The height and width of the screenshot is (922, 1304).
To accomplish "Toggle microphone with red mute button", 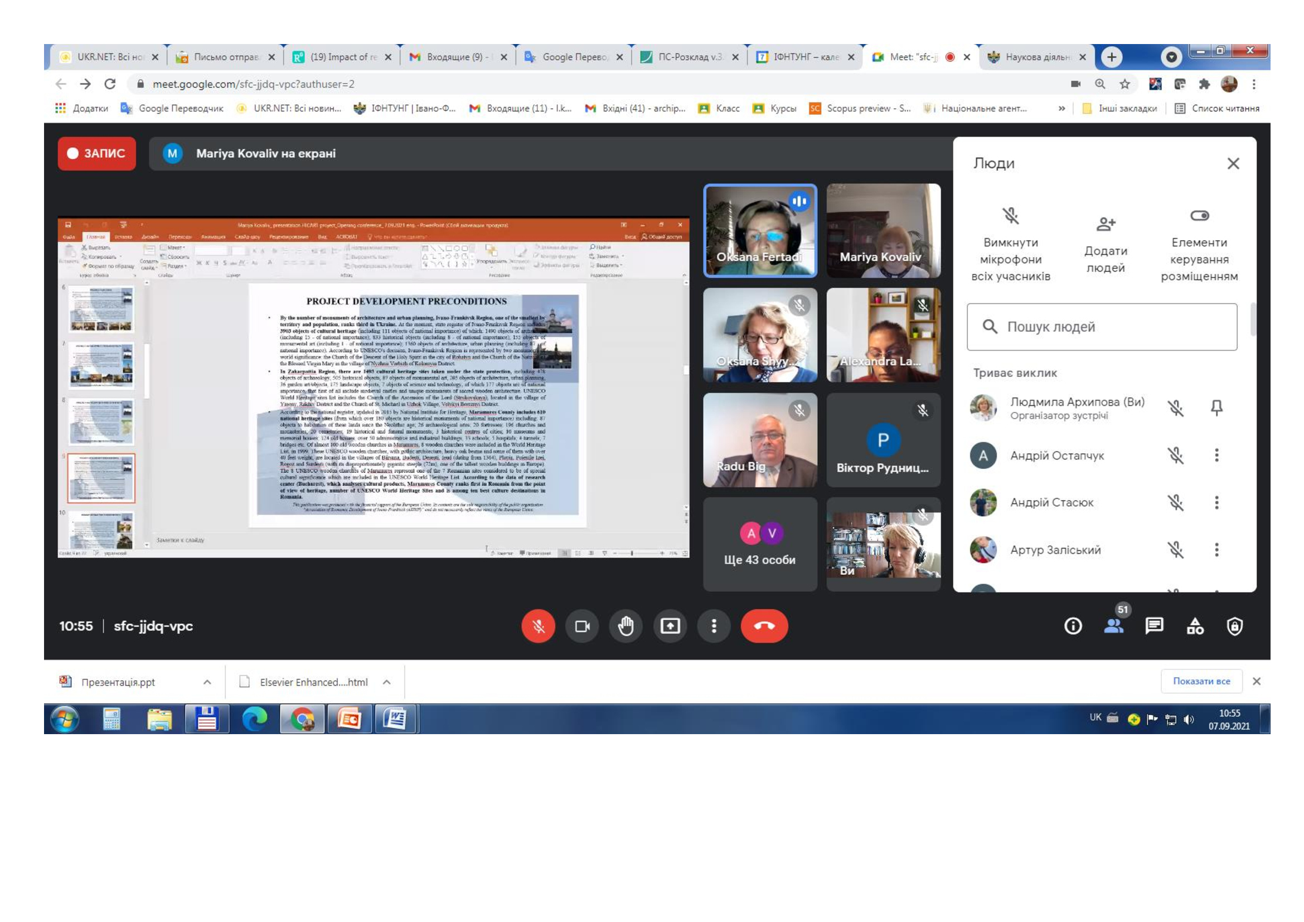I will tap(538, 626).
